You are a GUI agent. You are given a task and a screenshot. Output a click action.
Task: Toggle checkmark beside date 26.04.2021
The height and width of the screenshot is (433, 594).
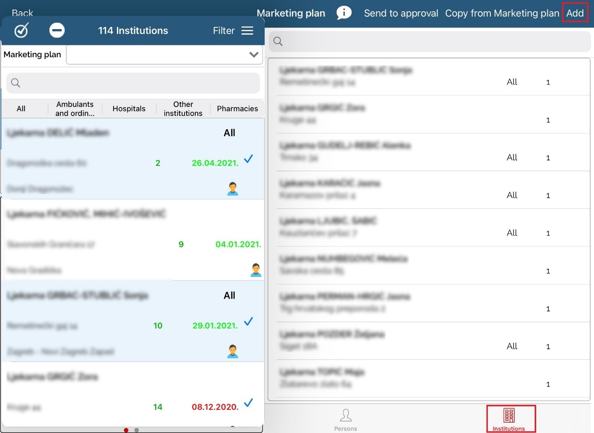tap(248, 159)
